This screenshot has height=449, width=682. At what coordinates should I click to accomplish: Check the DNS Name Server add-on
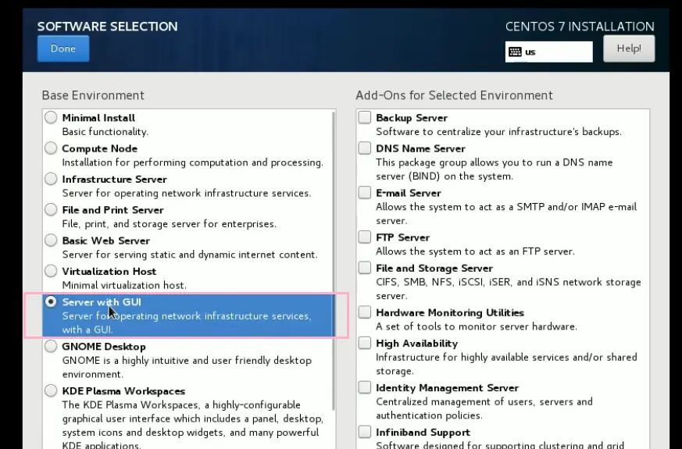tap(365, 148)
